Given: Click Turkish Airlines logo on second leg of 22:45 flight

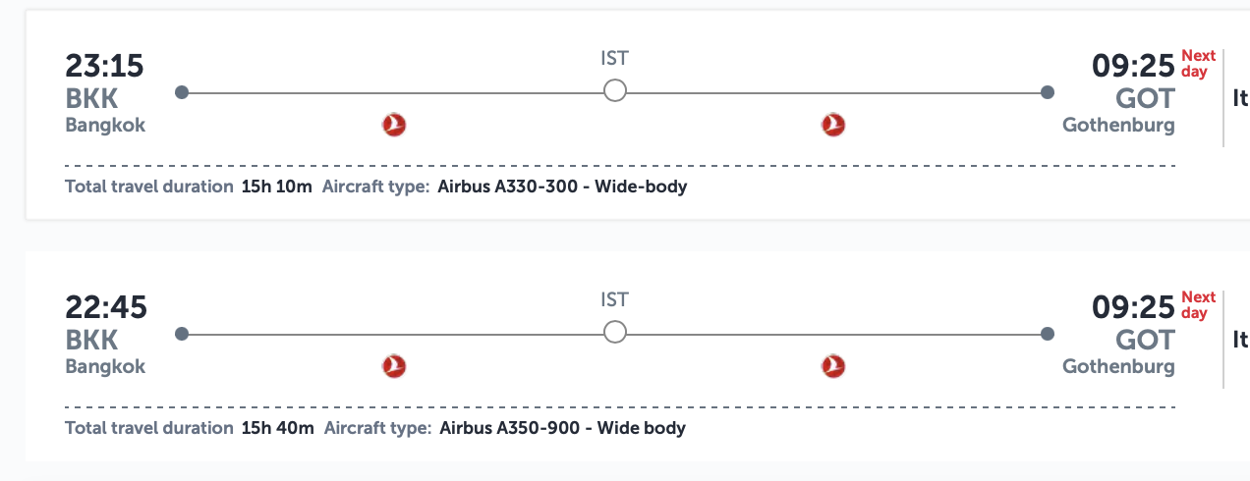Looking at the screenshot, I should [x=833, y=366].
